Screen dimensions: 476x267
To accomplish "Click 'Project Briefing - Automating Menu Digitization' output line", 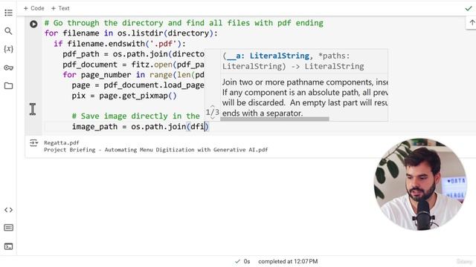I will click(155, 150).
